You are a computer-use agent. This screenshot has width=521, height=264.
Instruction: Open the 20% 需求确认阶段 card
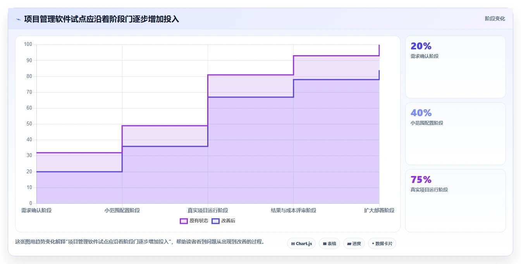click(x=456, y=67)
